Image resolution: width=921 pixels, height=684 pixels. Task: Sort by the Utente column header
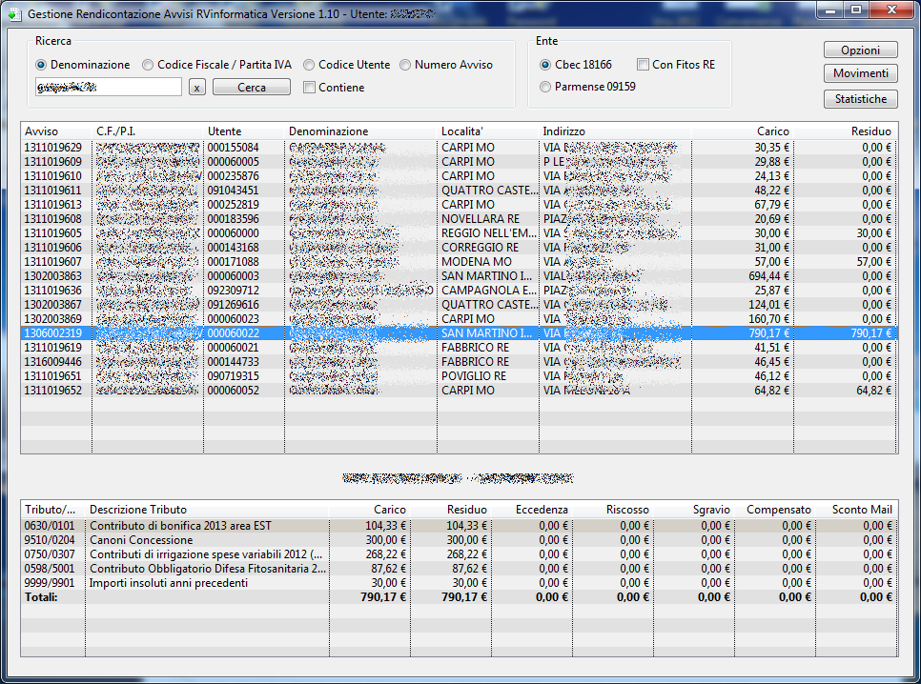244,131
